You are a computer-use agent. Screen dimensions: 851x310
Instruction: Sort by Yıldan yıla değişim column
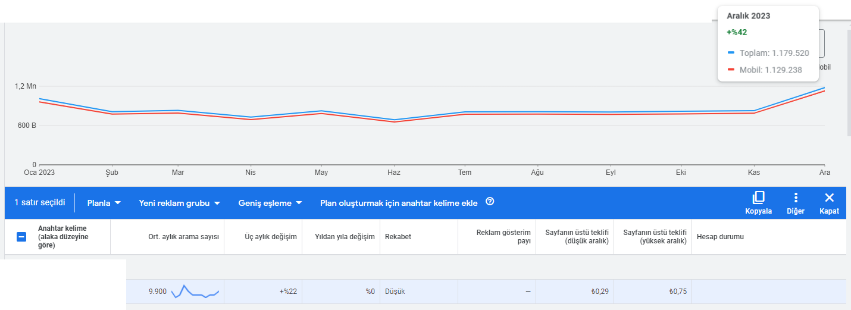[x=345, y=237]
